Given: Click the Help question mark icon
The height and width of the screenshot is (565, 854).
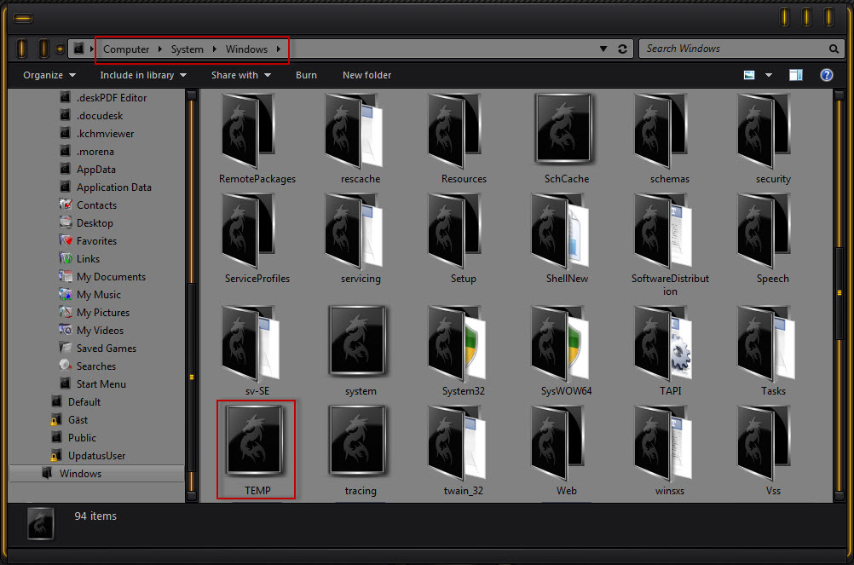Looking at the screenshot, I should 826,75.
